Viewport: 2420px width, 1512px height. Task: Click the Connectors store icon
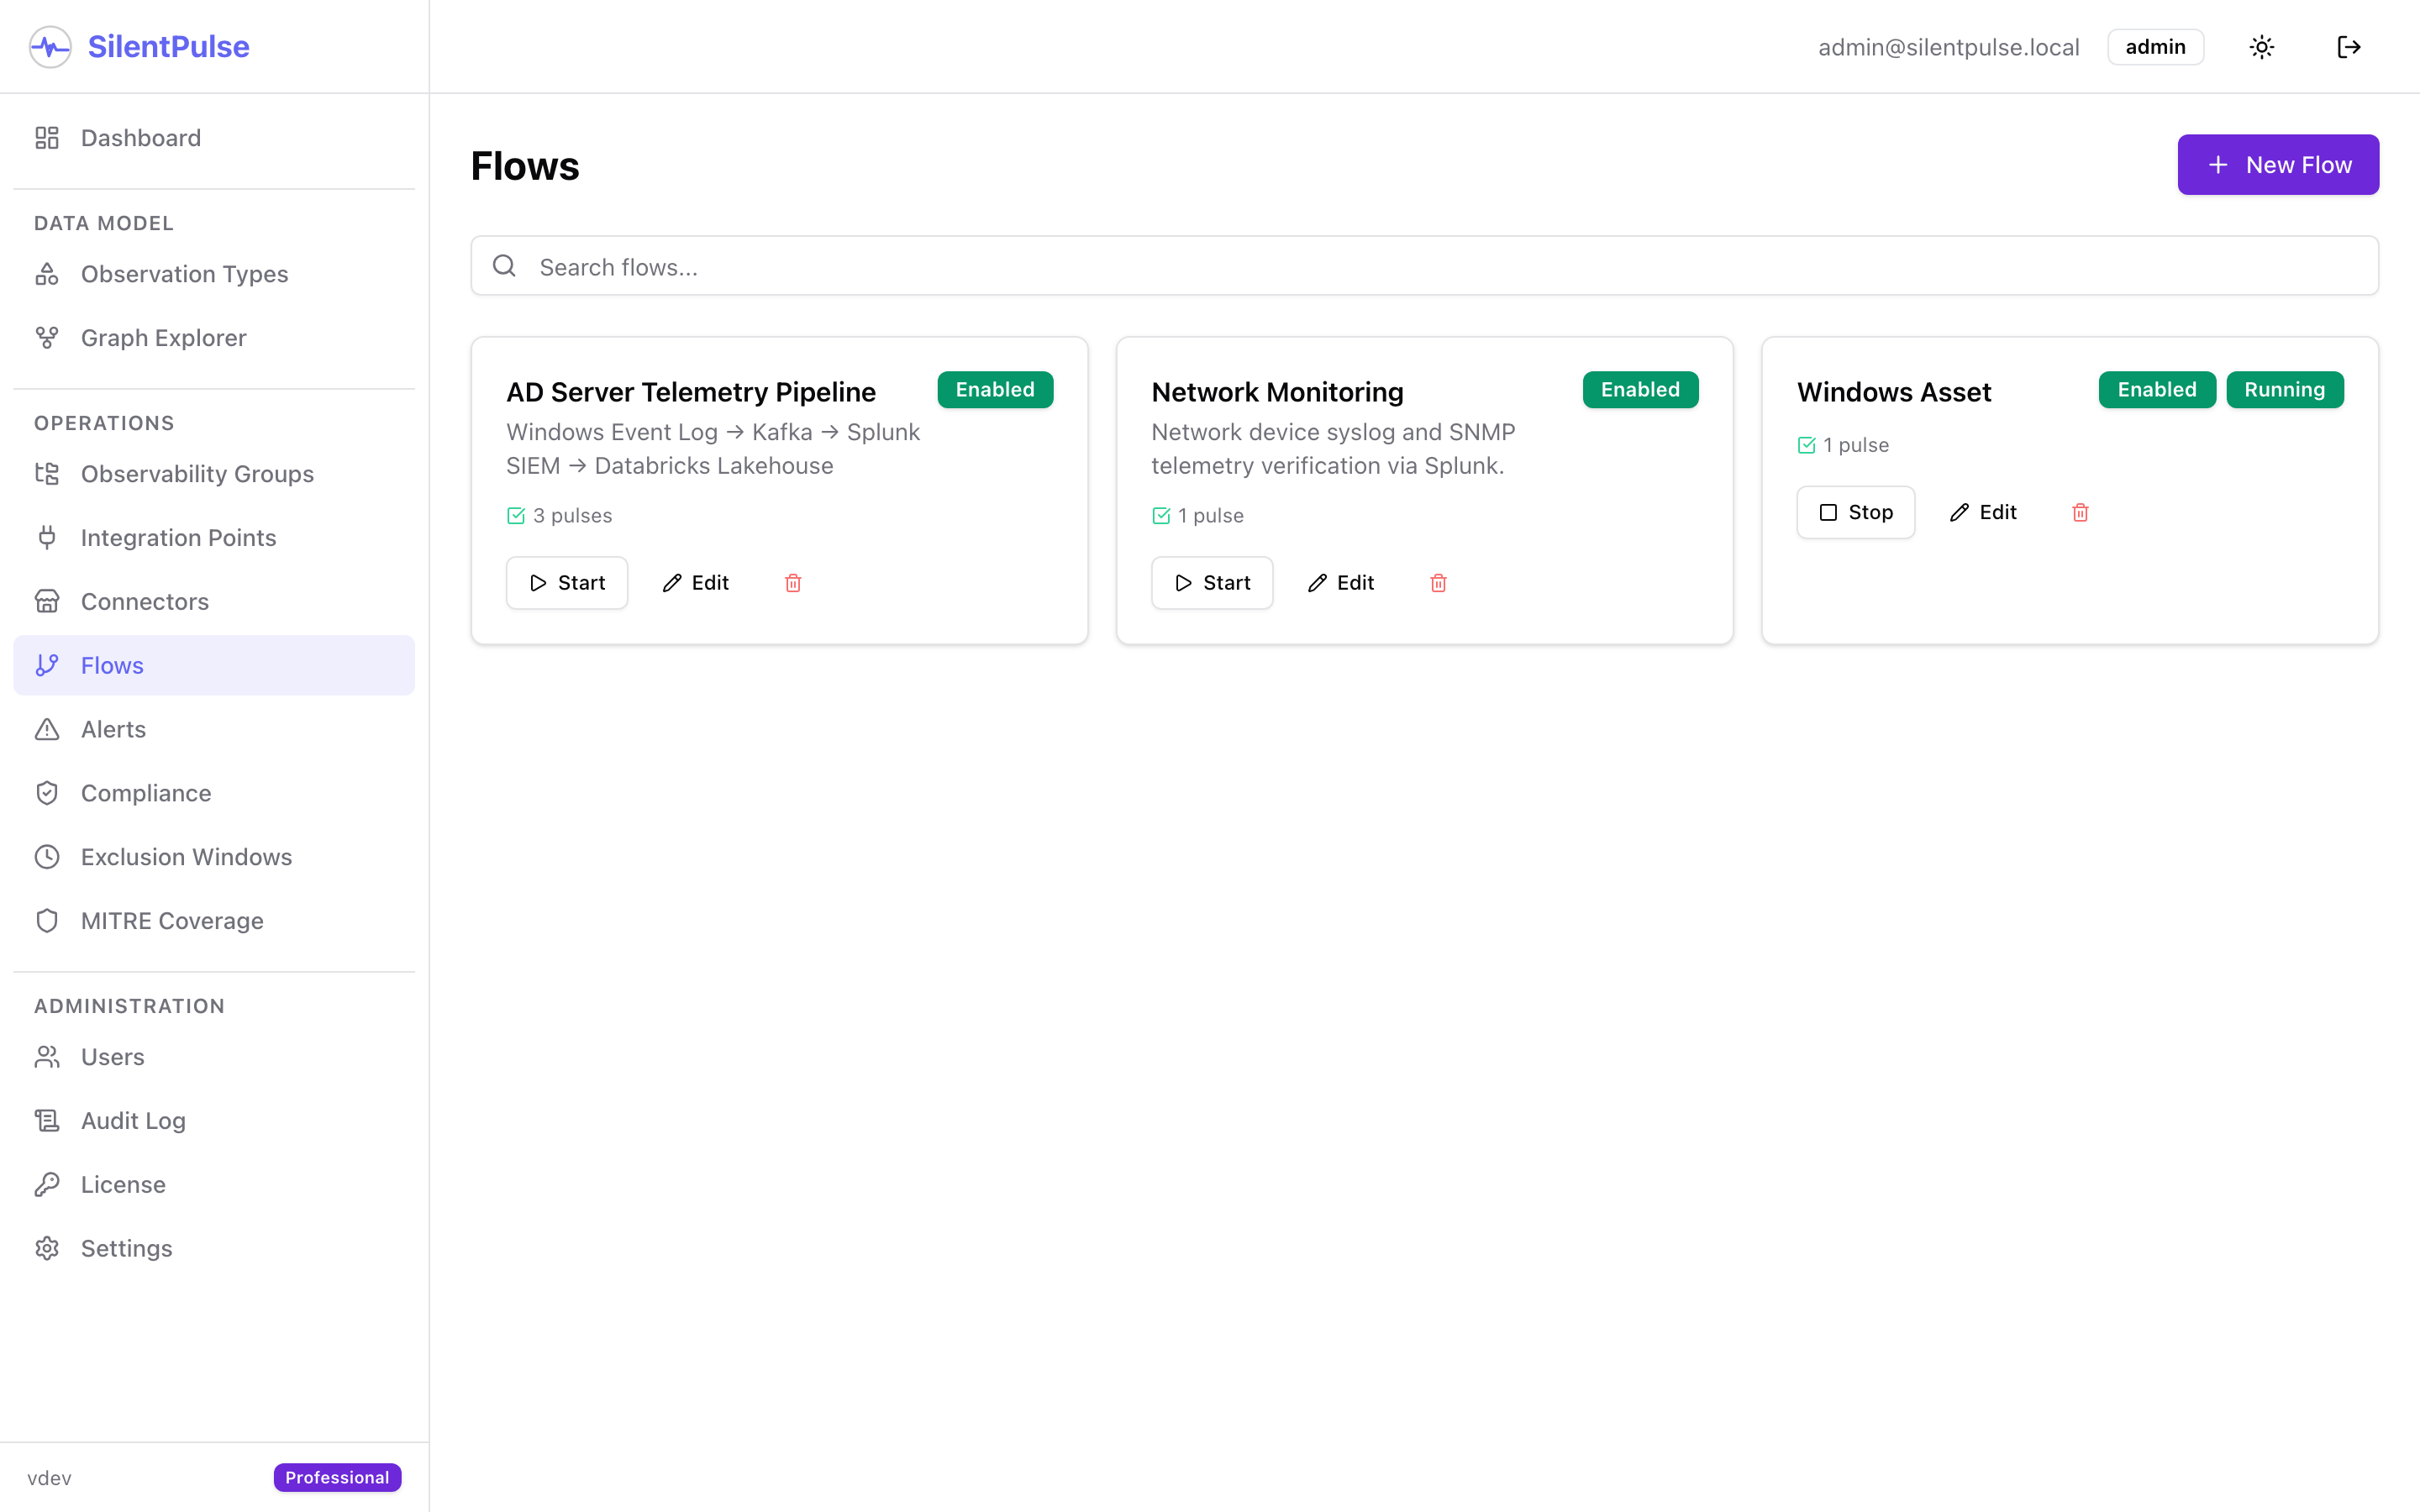pos(47,602)
